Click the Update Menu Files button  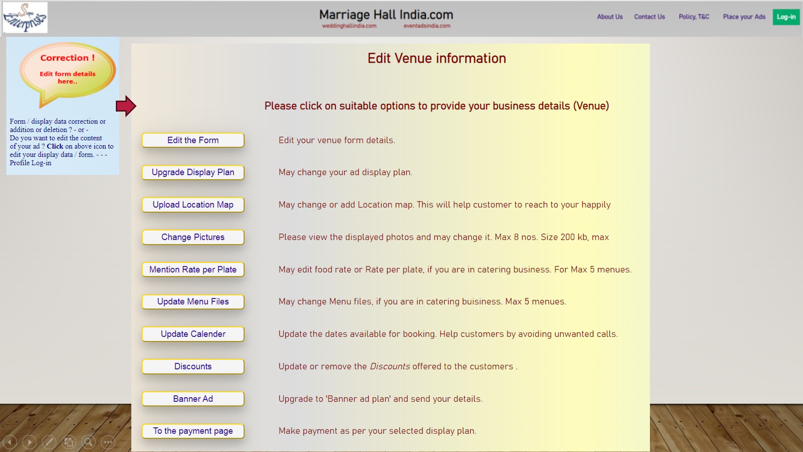point(193,302)
